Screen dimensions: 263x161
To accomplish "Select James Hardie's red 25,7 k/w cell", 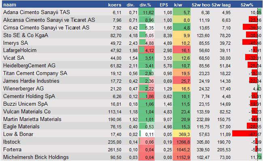I will 182,81.
